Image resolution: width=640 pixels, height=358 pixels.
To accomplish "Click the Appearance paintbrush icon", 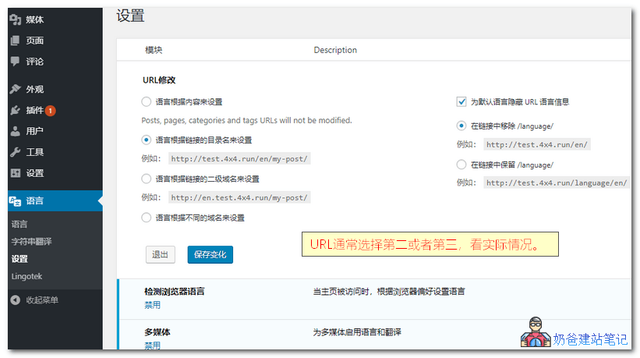I will (15, 89).
